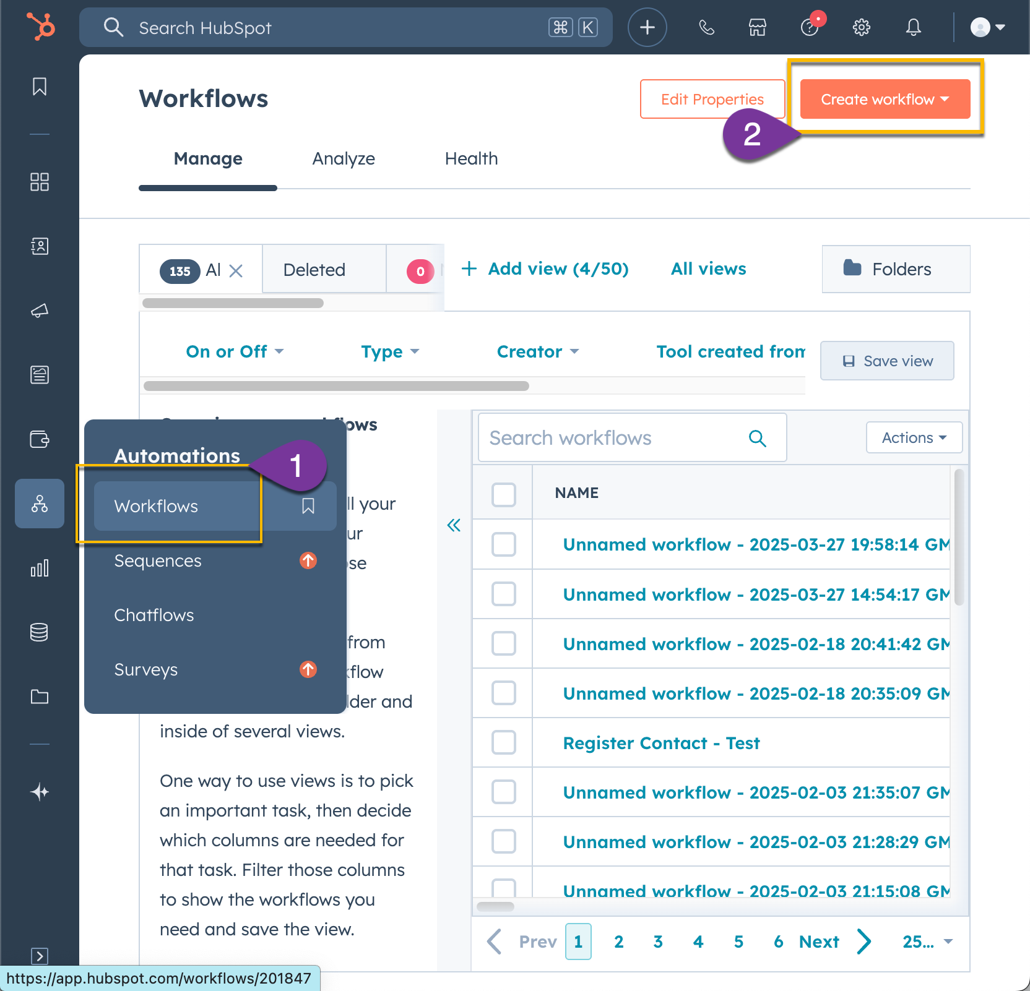1030x991 pixels.
Task: Check the workflow dated 2025-02-03 21:35:07
Action: [x=504, y=792]
